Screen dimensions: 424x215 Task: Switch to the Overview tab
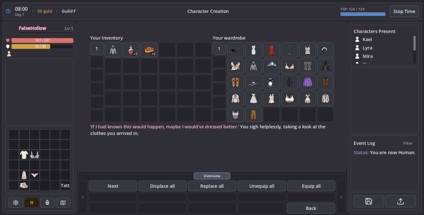(x=212, y=176)
